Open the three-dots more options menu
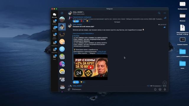 click(x=165, y=13)
